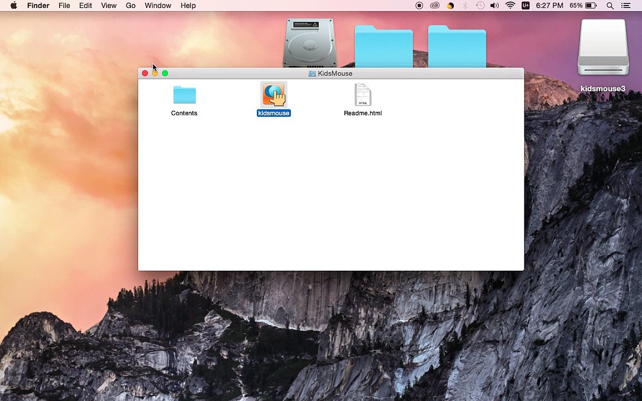This screenshot has width=642, height=401.
Task: Click the KidsMouse window title proxy icon
Action: 312,74
